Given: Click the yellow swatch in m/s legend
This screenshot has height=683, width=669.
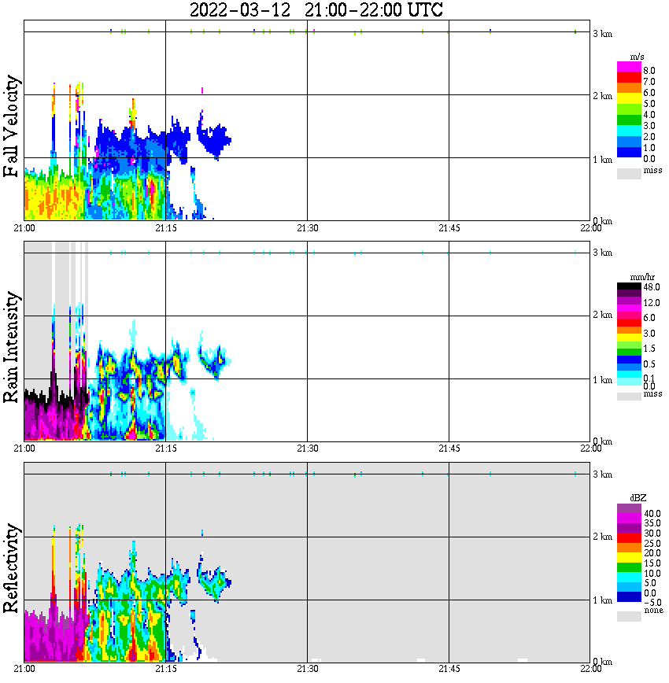Looking at the screenshot, I should click(x=629, y=99).
